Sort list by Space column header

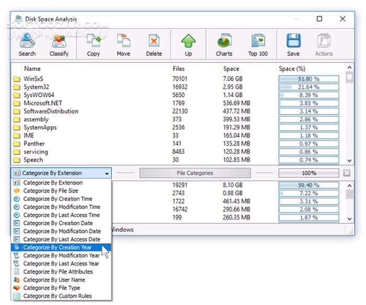pyautogui.click(x=231, y=69)
